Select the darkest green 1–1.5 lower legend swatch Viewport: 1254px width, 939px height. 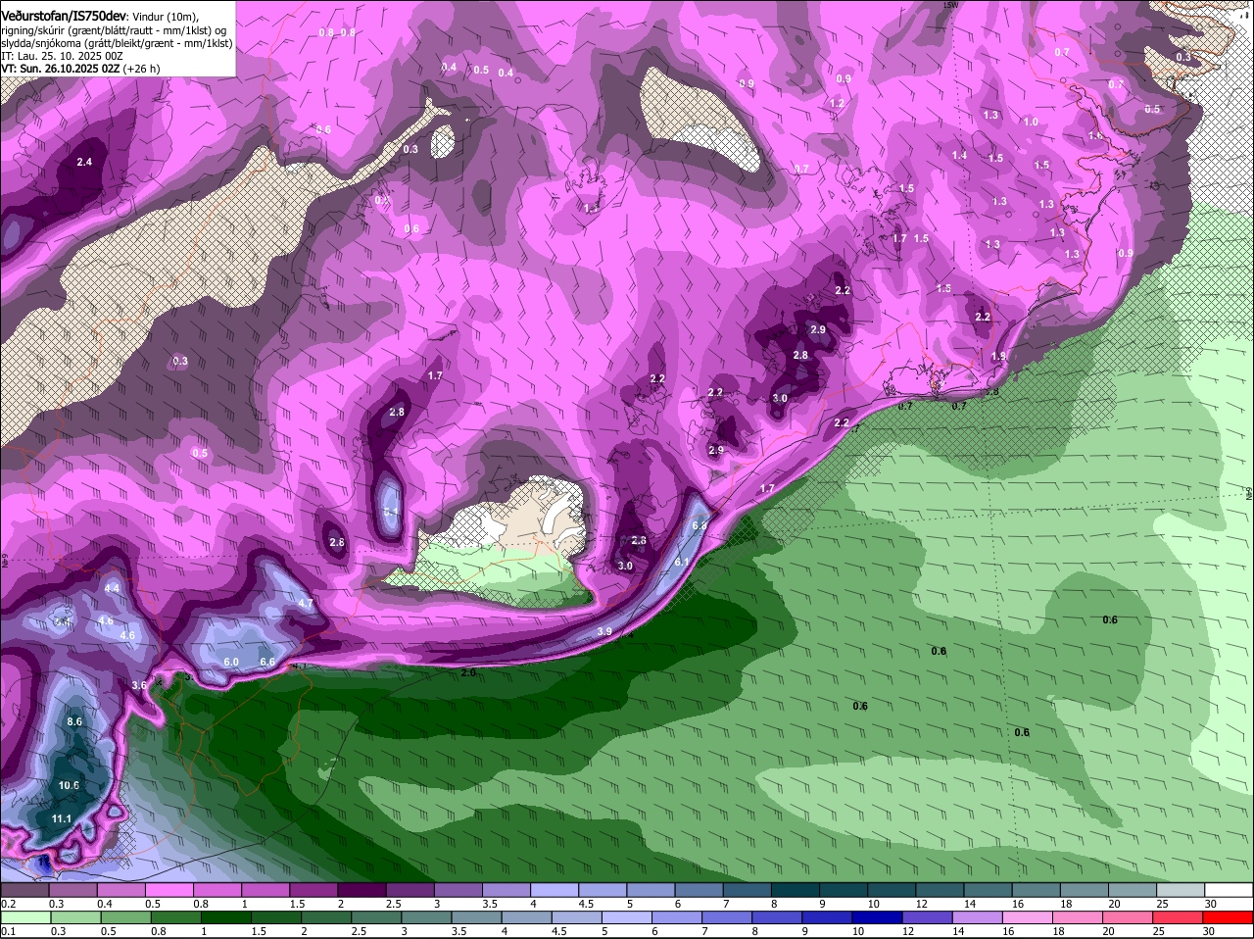pos(227,917)
